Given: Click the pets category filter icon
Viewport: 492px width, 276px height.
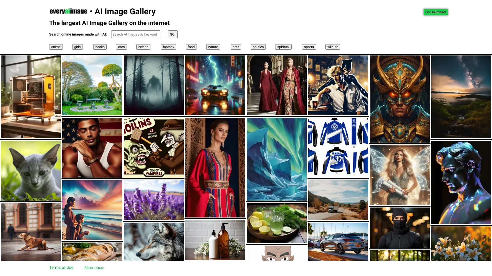Looking at the screenshot, I should (x=236, y=47).
